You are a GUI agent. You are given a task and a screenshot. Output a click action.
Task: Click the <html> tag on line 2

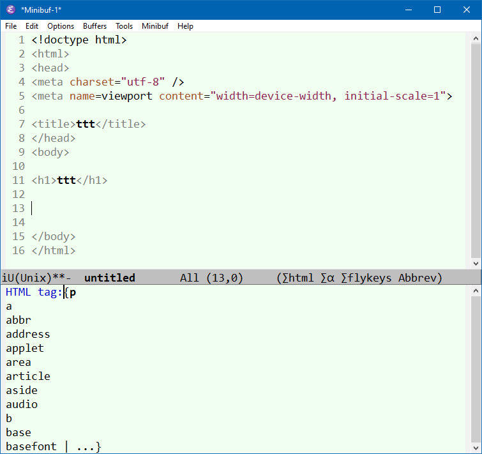pyautogui.click(x=50, y=54)
